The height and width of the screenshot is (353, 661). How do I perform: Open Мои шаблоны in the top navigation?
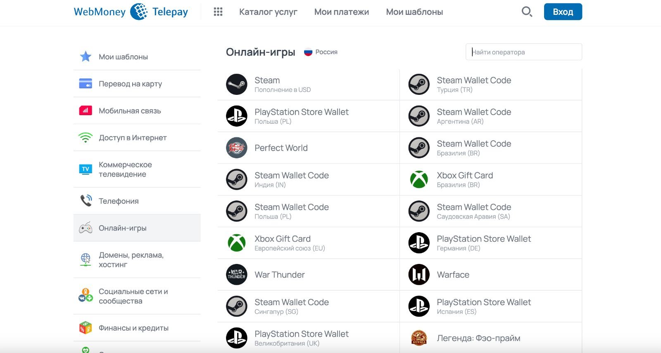pyautogui.click(x=414, y=12)
